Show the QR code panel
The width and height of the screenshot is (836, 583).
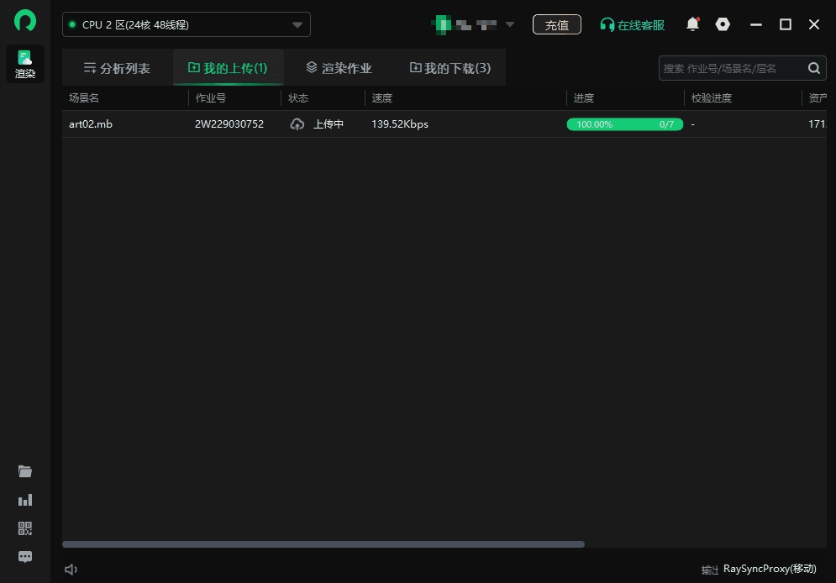coord(25,528)
